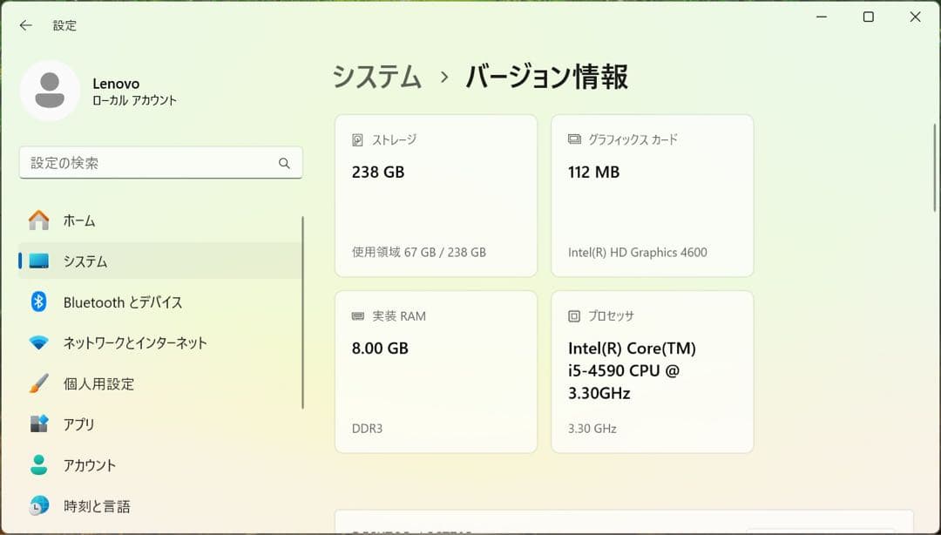Click the Intel Core i5-4590 processor name

tap(631, 370)
